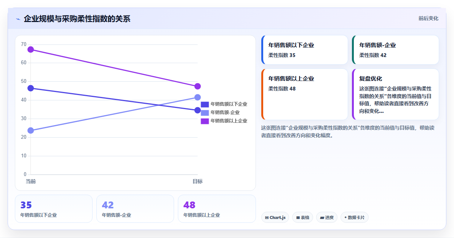Image resolution: width=454 pixels, height=238 pixels.
Task: Click the 目标 x-axis label
Action: (197, 181)
